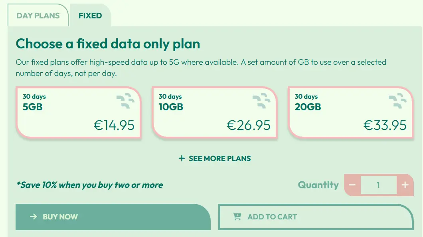
Task: Click the shopping cart icon in ADD TO CART
Action: pos(237,216)
